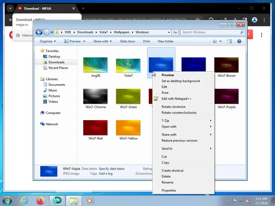Create a New folder
This screenshot has width=275, height=206.
(x=165, y=41)
